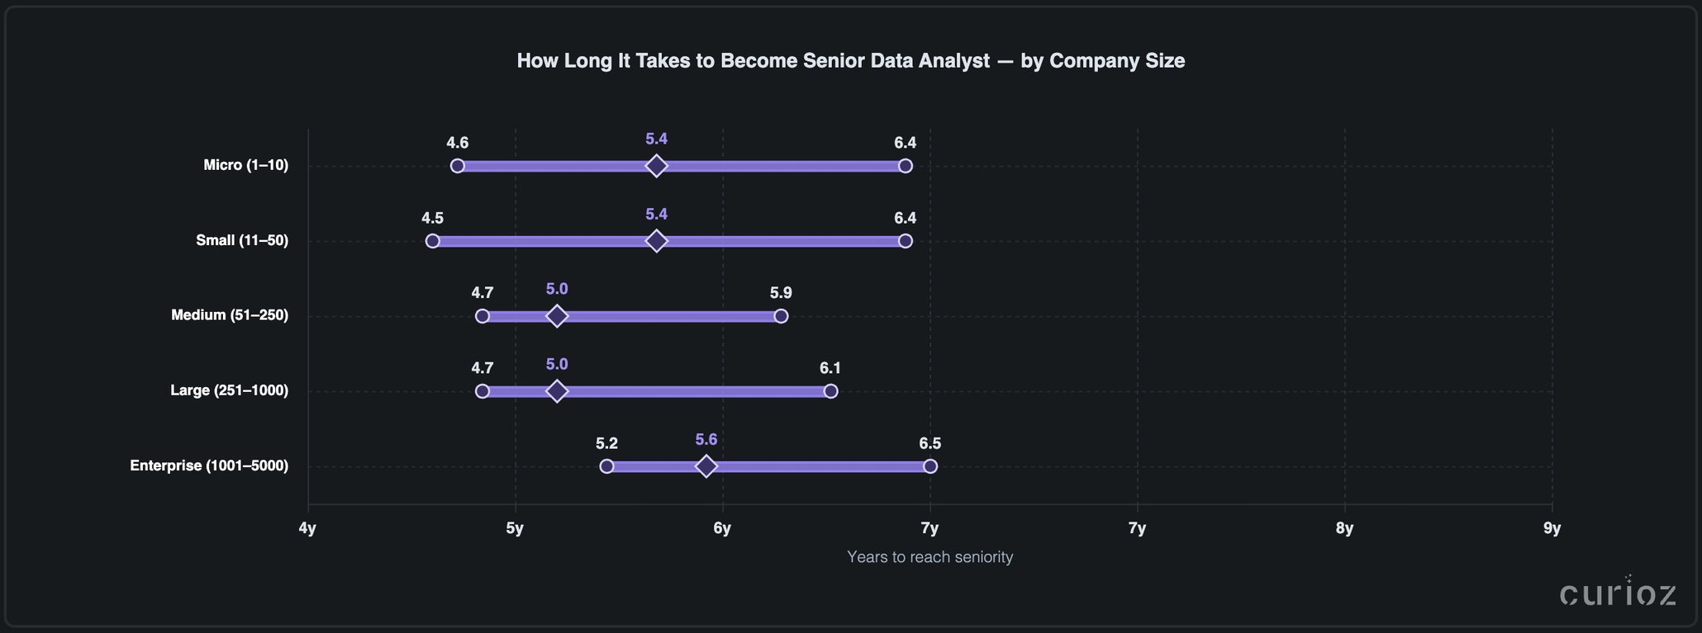Click the curioz logo

tap(1618, 593)
